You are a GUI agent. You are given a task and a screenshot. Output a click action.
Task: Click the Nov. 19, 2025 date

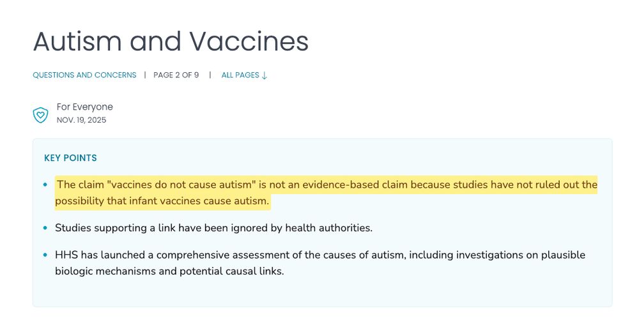tap(81, 120)
